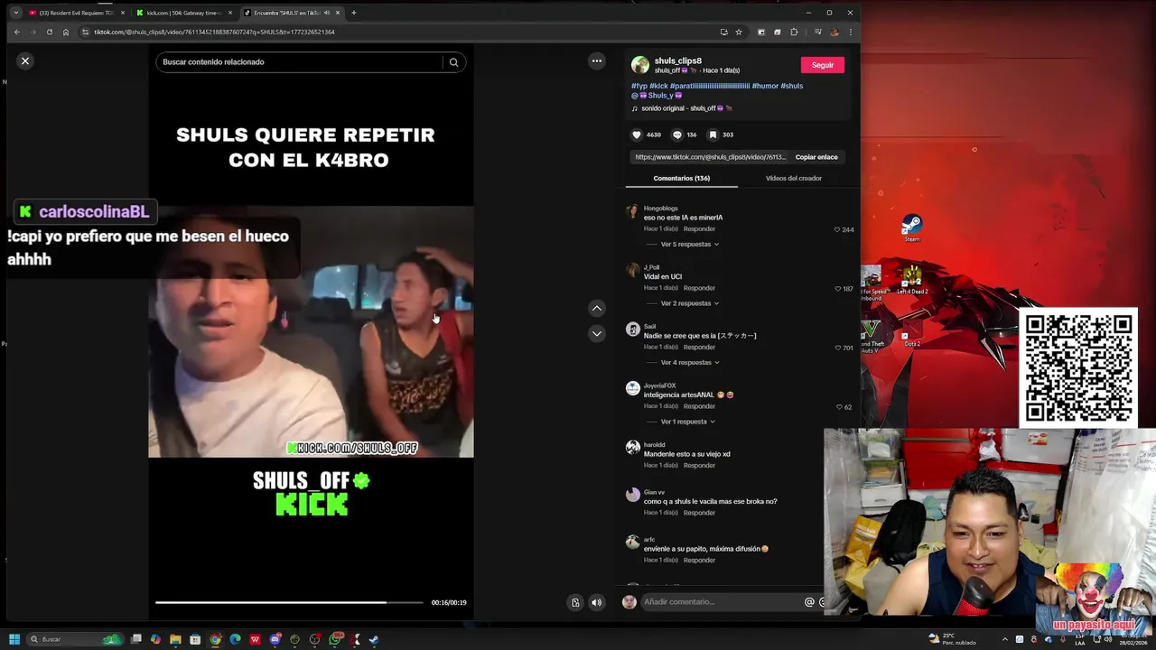Go to previous video with up arrow
The width and height of the screenshot is (1156, 650).
(x=596, y=308)
